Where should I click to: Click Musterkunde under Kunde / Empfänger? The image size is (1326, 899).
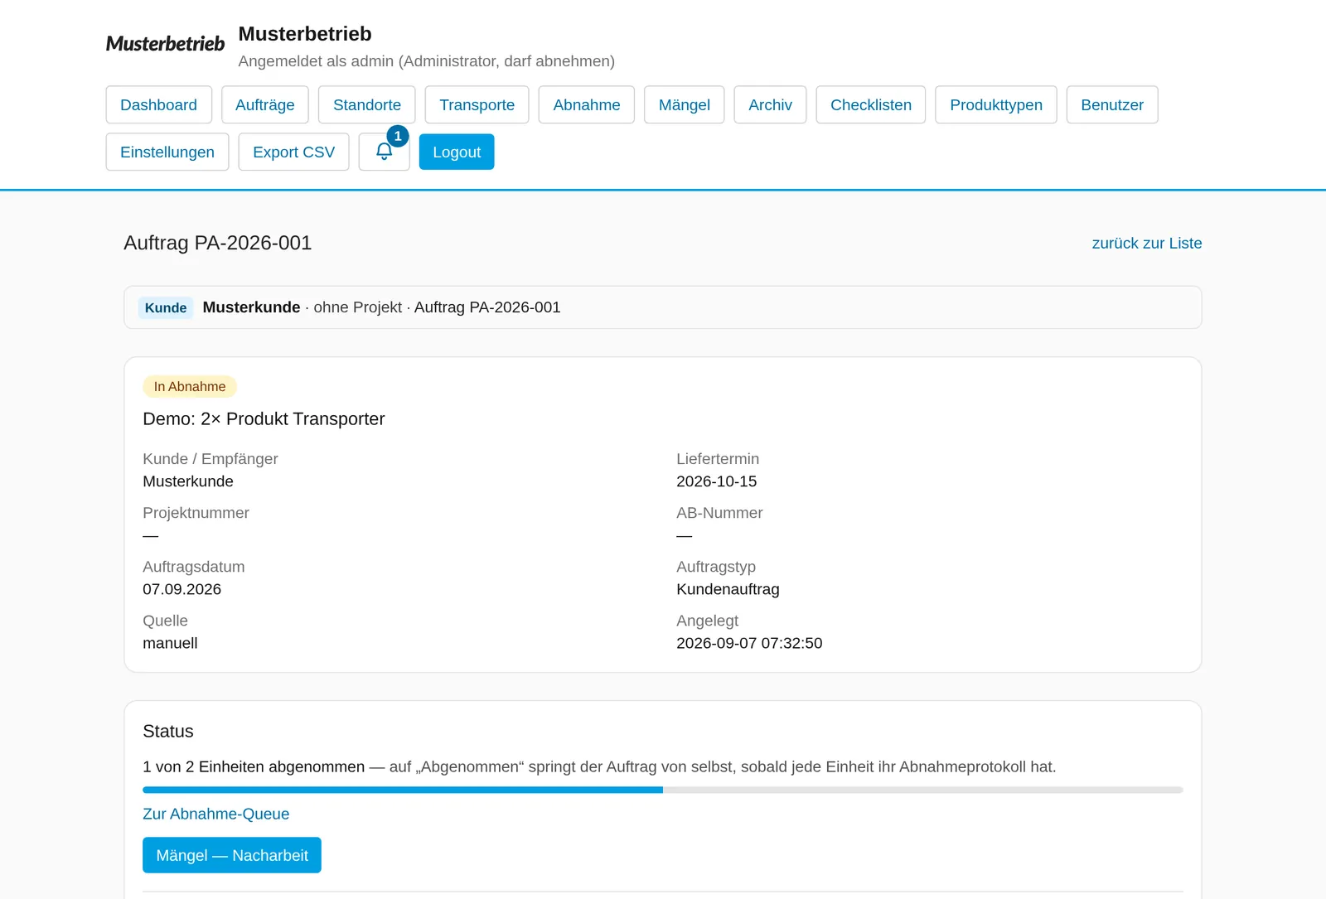(188, 481)
